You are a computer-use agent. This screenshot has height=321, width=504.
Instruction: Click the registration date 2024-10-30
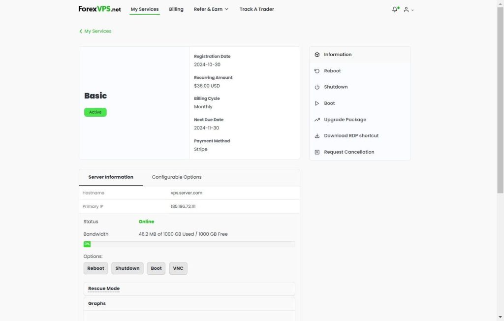pos(207,64)
